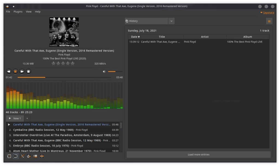
Task: Click the Sunday, July 18, 2021 heading
Action: click(x=142, y=31)
